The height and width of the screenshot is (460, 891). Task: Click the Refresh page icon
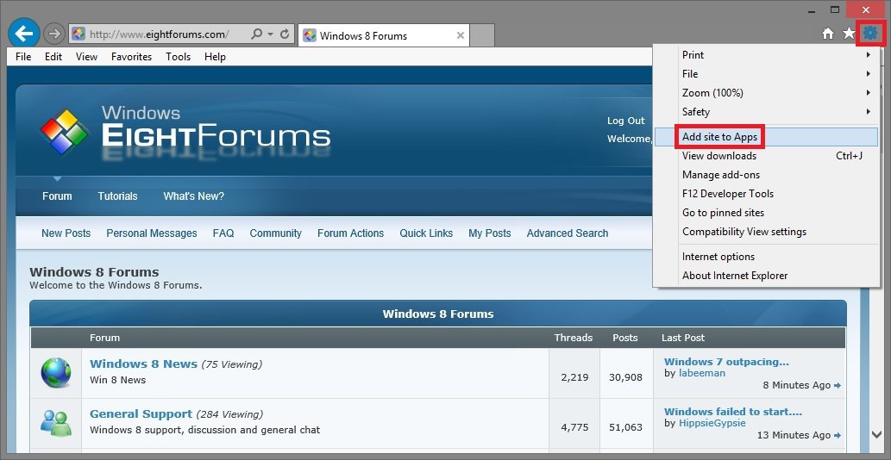(x=285, y=34)
